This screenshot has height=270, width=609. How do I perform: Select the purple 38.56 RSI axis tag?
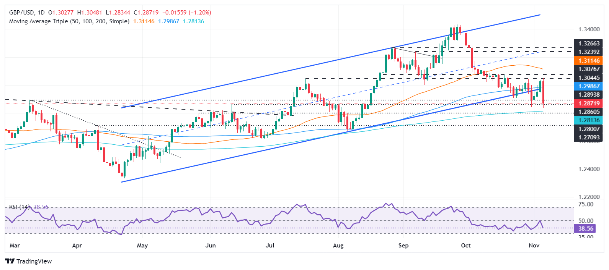click(586, 228)
